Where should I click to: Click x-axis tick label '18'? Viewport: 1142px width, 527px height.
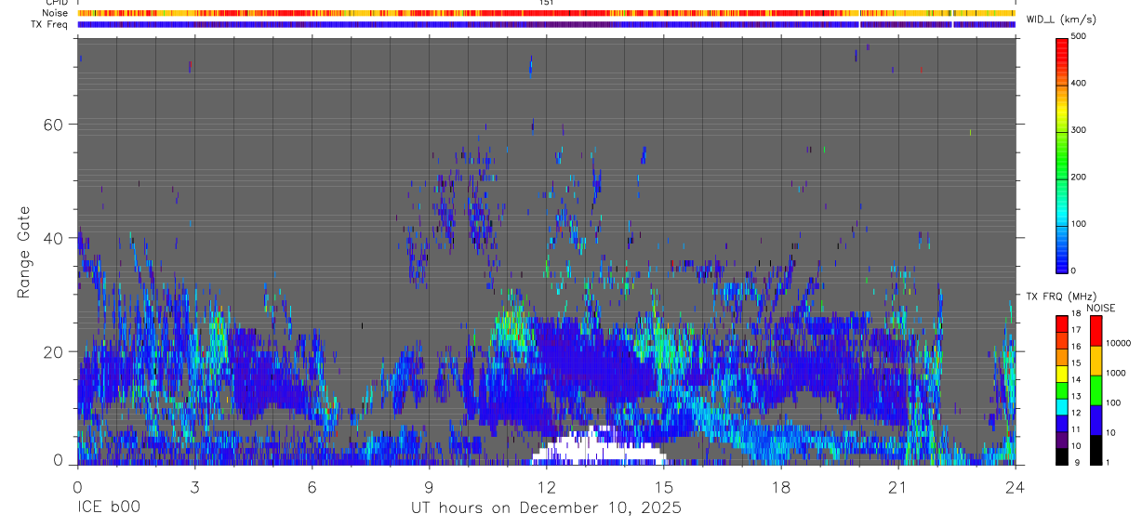(x=780, y=486)
